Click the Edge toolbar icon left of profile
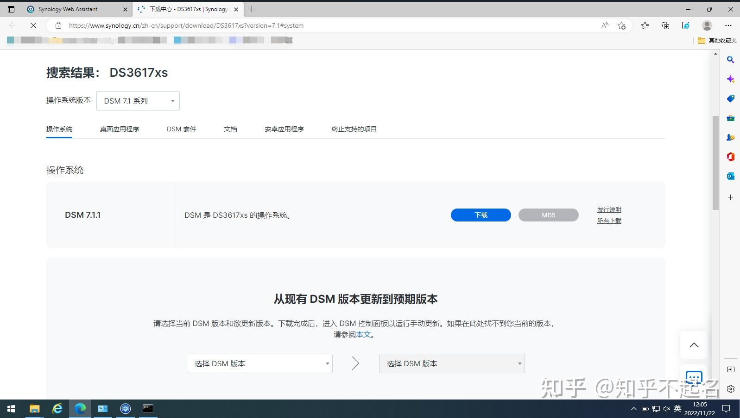Image resolution: width=740 pixels, height=418 pixels. (x=686, y=25)
